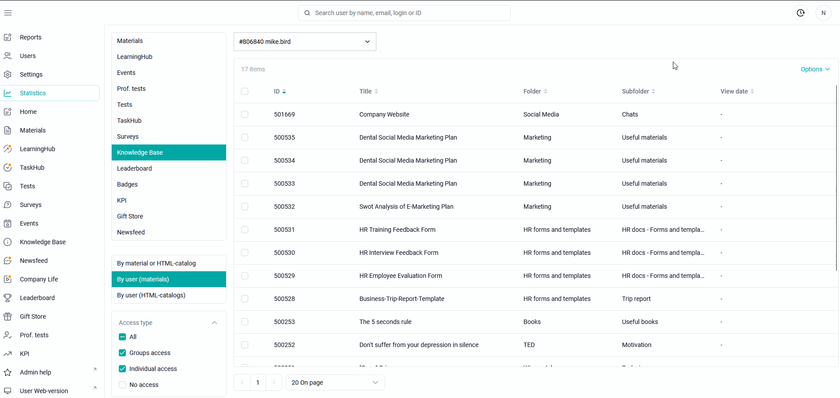Open Admin help external link arrow
The height and width of the screenshot is (398, 840).
click(x=94, y=369)
